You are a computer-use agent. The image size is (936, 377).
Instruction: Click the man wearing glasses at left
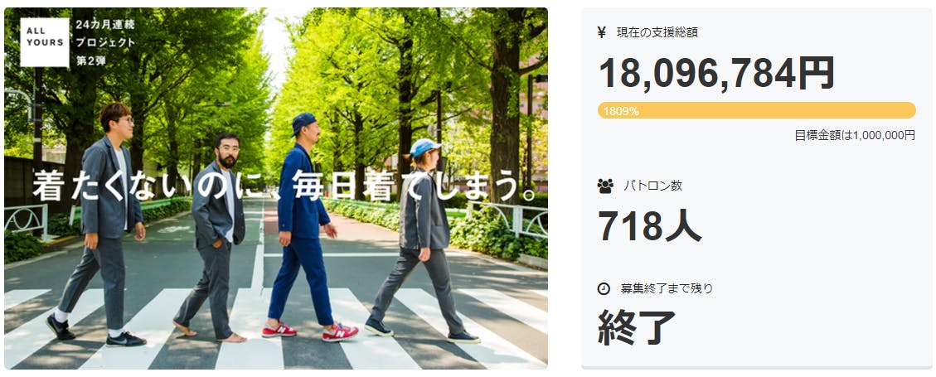tap(101, 224)
